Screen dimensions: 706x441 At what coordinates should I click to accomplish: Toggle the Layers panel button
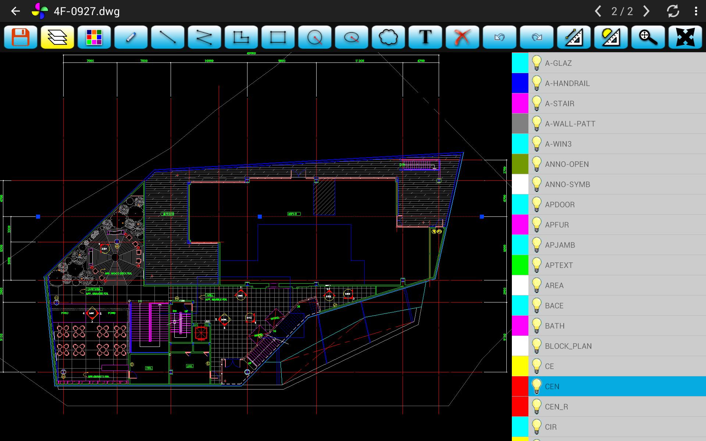pos(57,37)
